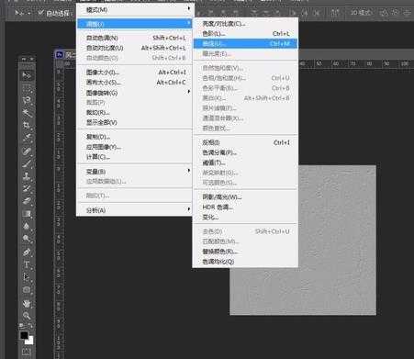Click the horizontal ruler above the canvas
This screenshot has height=359, width=414.
[355, 63]
